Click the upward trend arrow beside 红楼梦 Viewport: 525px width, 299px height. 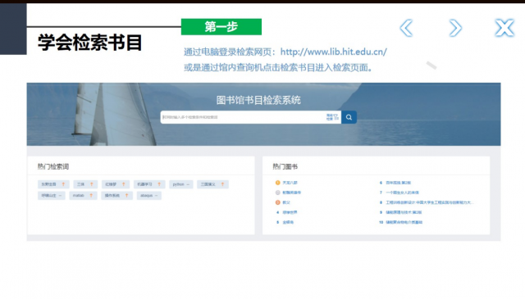pos(124,184)
